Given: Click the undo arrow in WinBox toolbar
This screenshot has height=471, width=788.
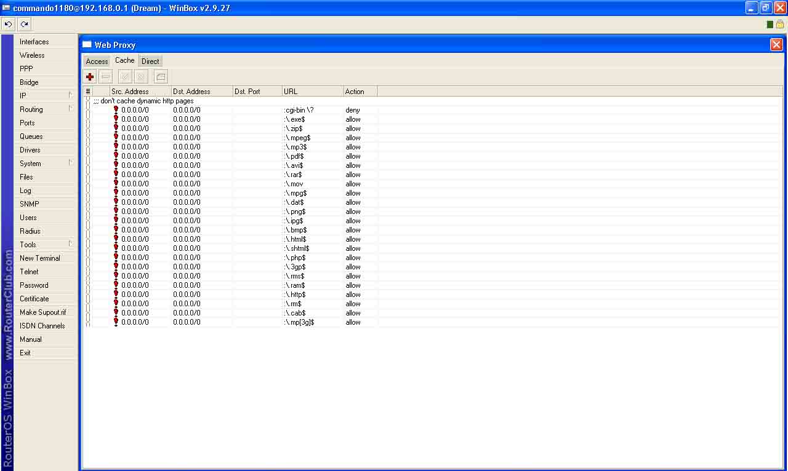Looking at the screenshot, I should (9, 24).
